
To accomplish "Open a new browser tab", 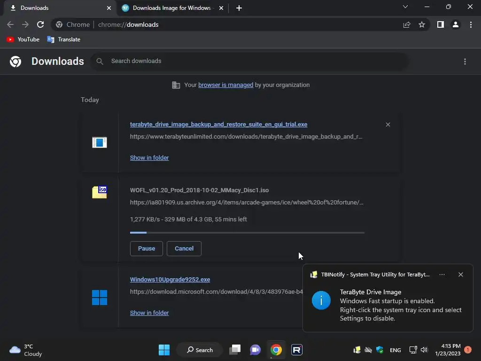I will (239, 8).
